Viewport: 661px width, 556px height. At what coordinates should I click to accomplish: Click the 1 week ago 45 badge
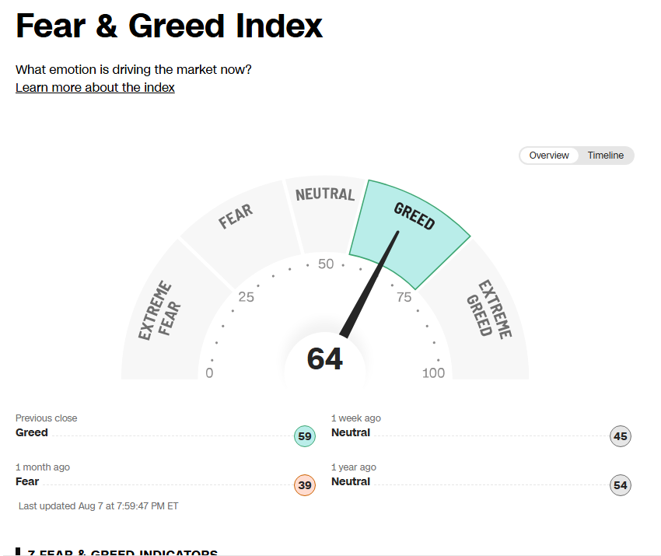[620, 436]
